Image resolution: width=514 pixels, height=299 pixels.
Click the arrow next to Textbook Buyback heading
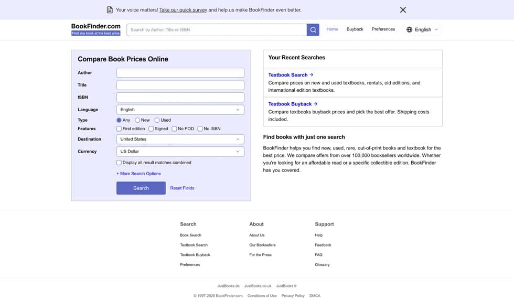pyautogui.click(x=316, y=104)
